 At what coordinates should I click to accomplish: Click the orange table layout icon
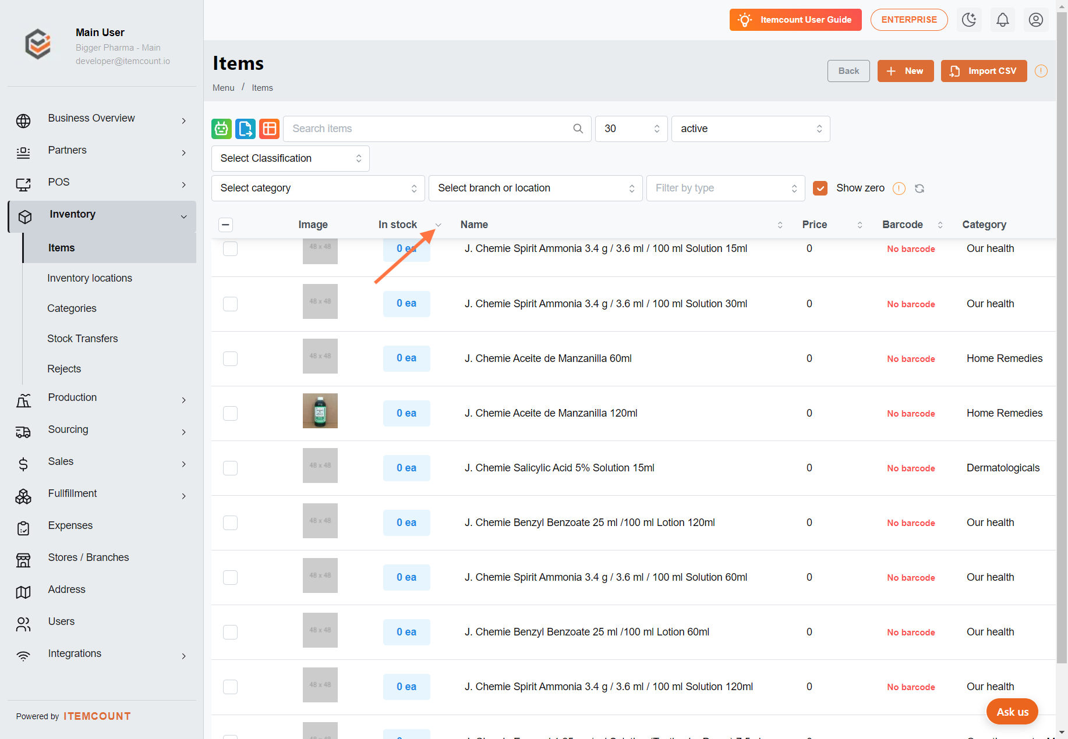click(269, 129)
